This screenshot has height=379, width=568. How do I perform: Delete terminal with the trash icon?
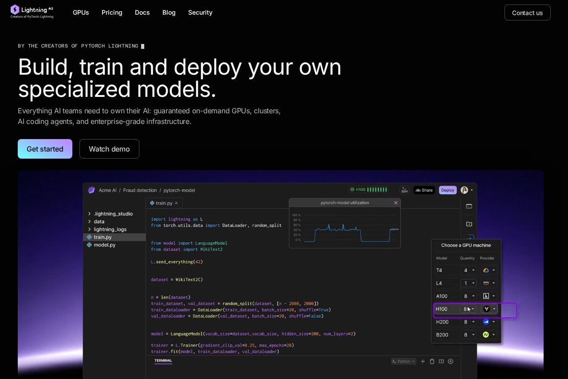point(432,361)
